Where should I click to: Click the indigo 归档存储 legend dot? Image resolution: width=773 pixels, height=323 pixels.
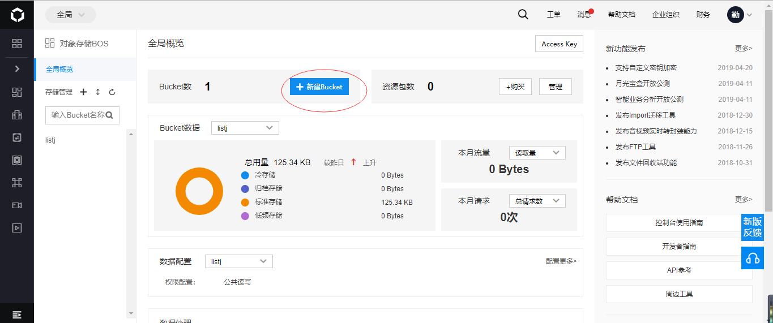tap(245, 188)
